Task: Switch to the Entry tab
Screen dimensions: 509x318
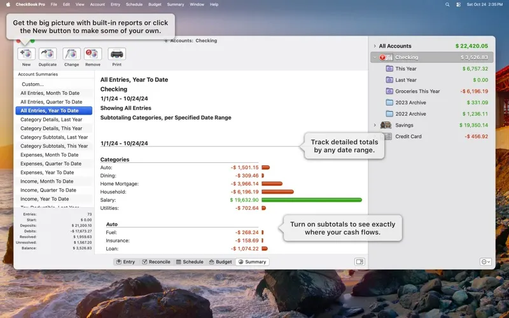Action: click(125, 262)
